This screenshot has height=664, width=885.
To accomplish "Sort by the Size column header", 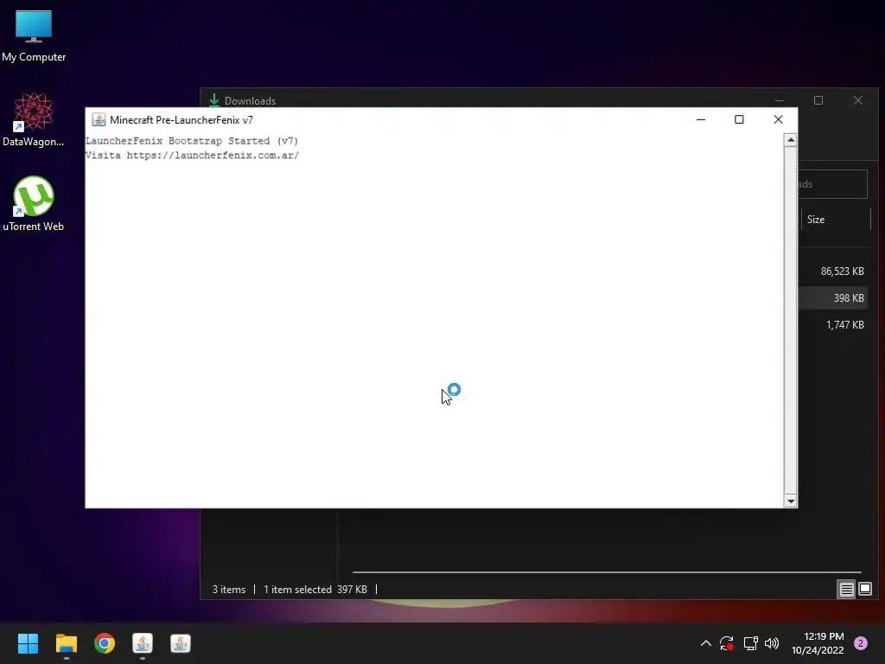I will [x=836, y=220].
